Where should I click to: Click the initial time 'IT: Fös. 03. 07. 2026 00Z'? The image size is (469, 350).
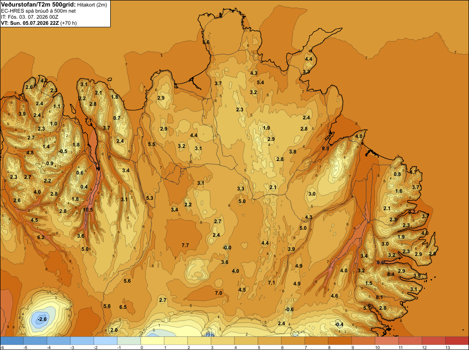[30, 17]
